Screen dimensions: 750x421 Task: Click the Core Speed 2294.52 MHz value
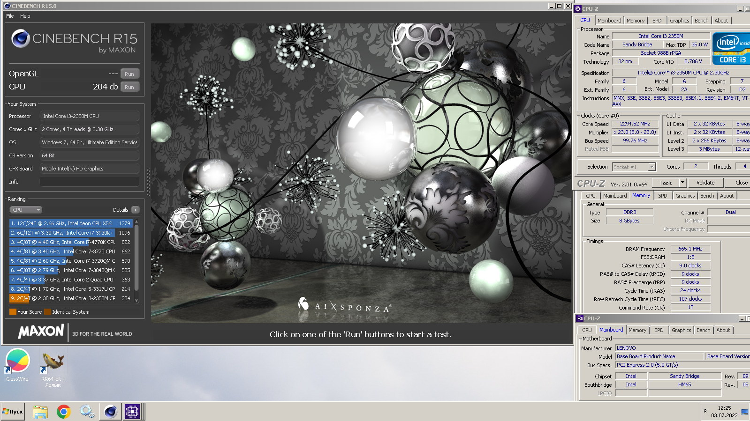tap(635, 124)
